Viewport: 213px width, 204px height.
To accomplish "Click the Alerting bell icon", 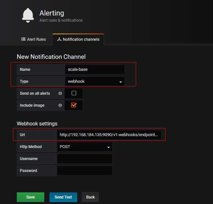I will 28,16.
